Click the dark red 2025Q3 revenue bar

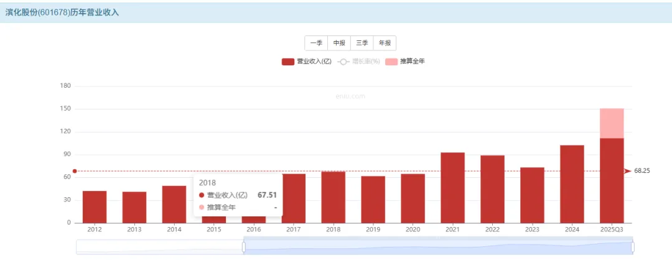coord(612,181)
